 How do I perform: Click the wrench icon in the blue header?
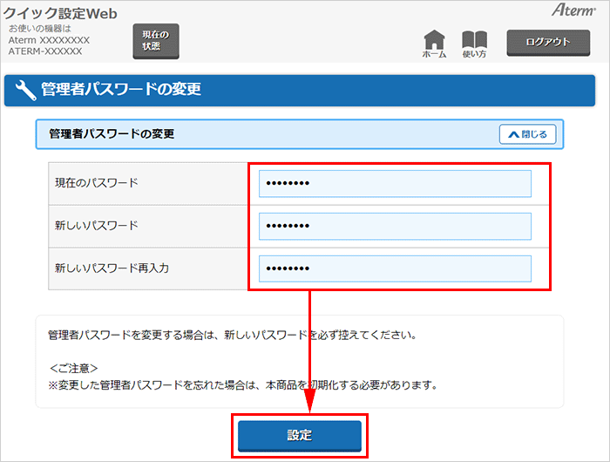pos(26,90)
